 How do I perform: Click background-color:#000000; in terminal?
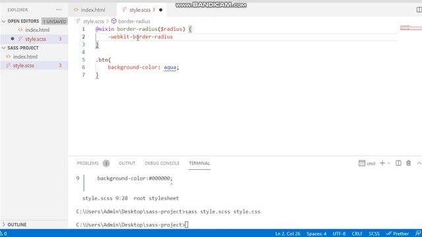[x=135, y=178]
